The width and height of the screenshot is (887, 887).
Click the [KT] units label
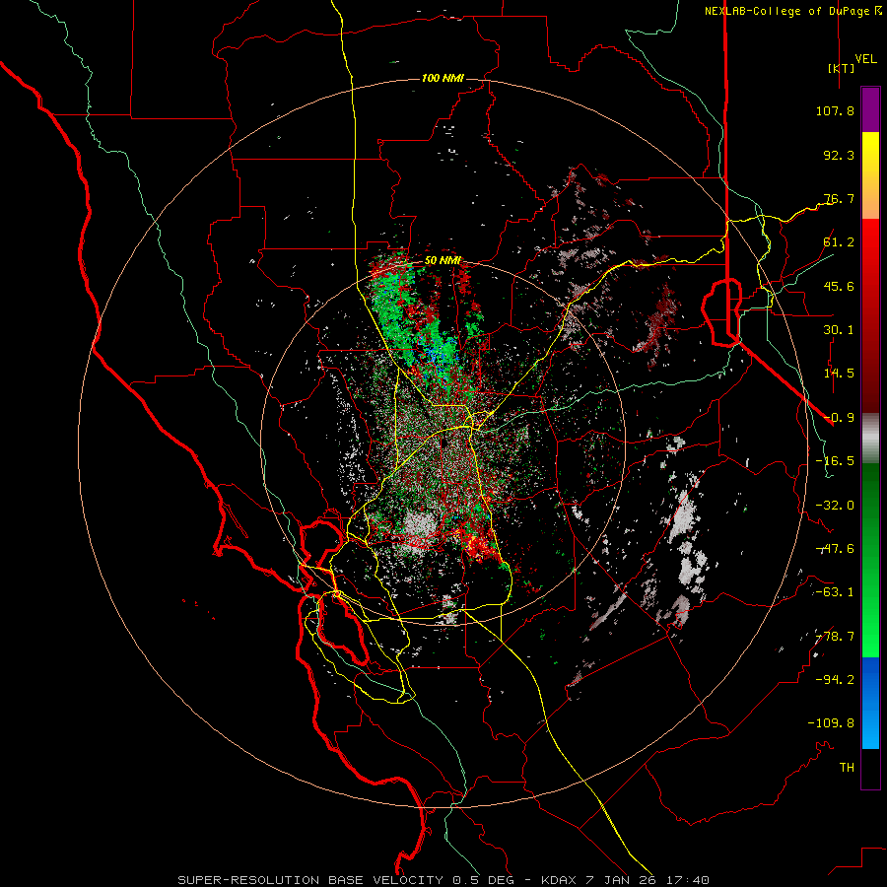pyautogui.click(x=842, y=68)
